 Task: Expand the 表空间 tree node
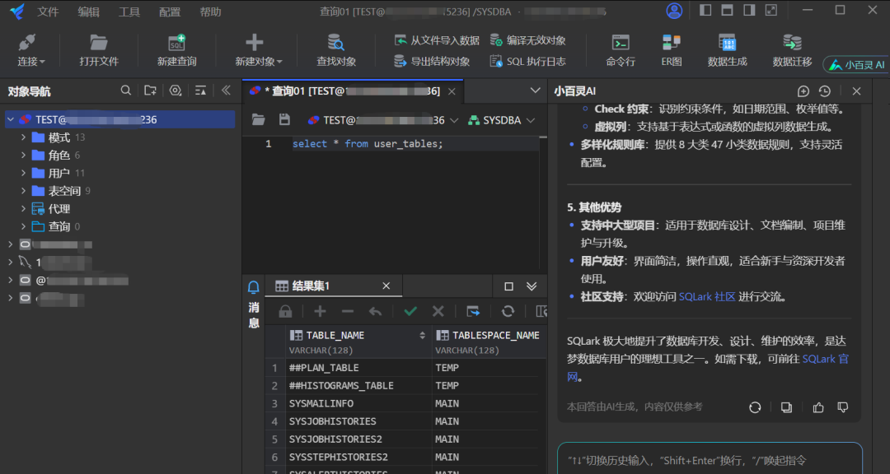23,191
